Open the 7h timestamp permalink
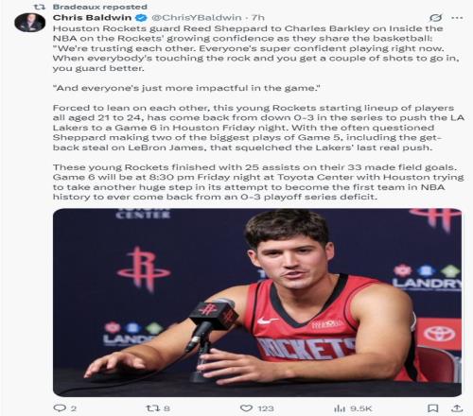Viewport: 473px width, 416px height. (257, 18)
